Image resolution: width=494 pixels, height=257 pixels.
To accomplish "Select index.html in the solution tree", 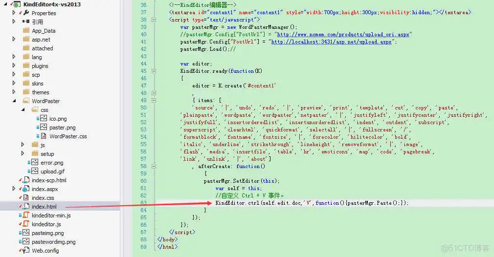I will [x=44, y=207].
